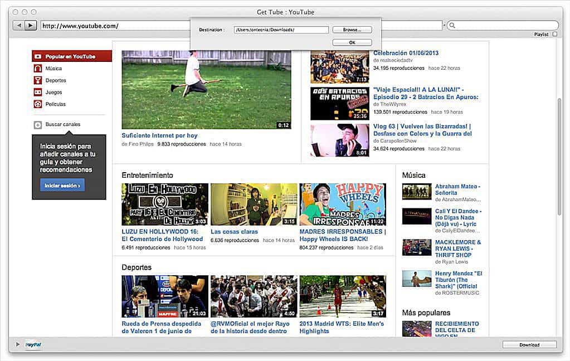The width and height of the screenshot is (570, 361).
Task: Open @RVMOficial el mejor Rayo link
Action: [x=250, y=327]
